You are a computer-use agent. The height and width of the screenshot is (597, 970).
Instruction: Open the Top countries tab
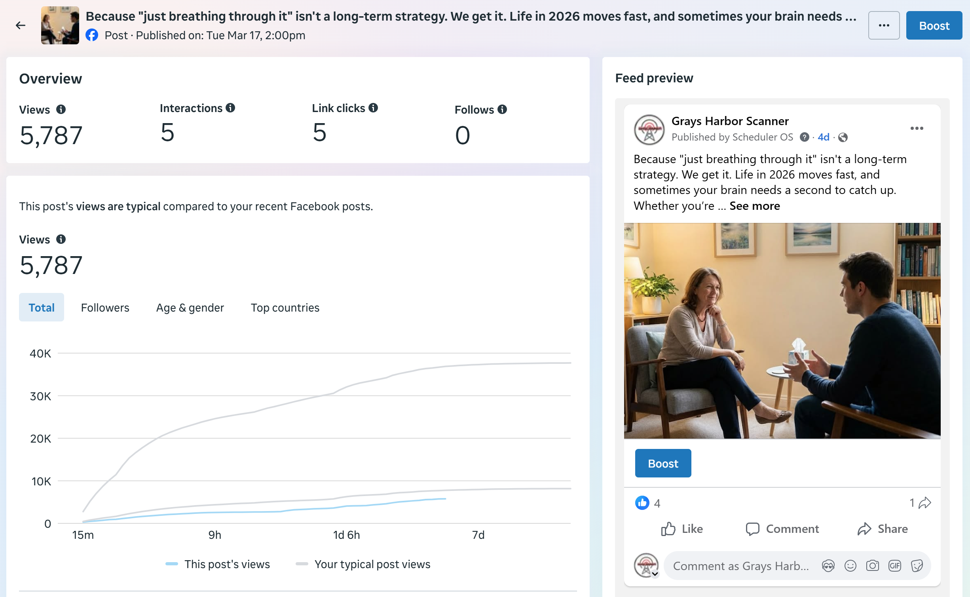[x=285, y=308]
